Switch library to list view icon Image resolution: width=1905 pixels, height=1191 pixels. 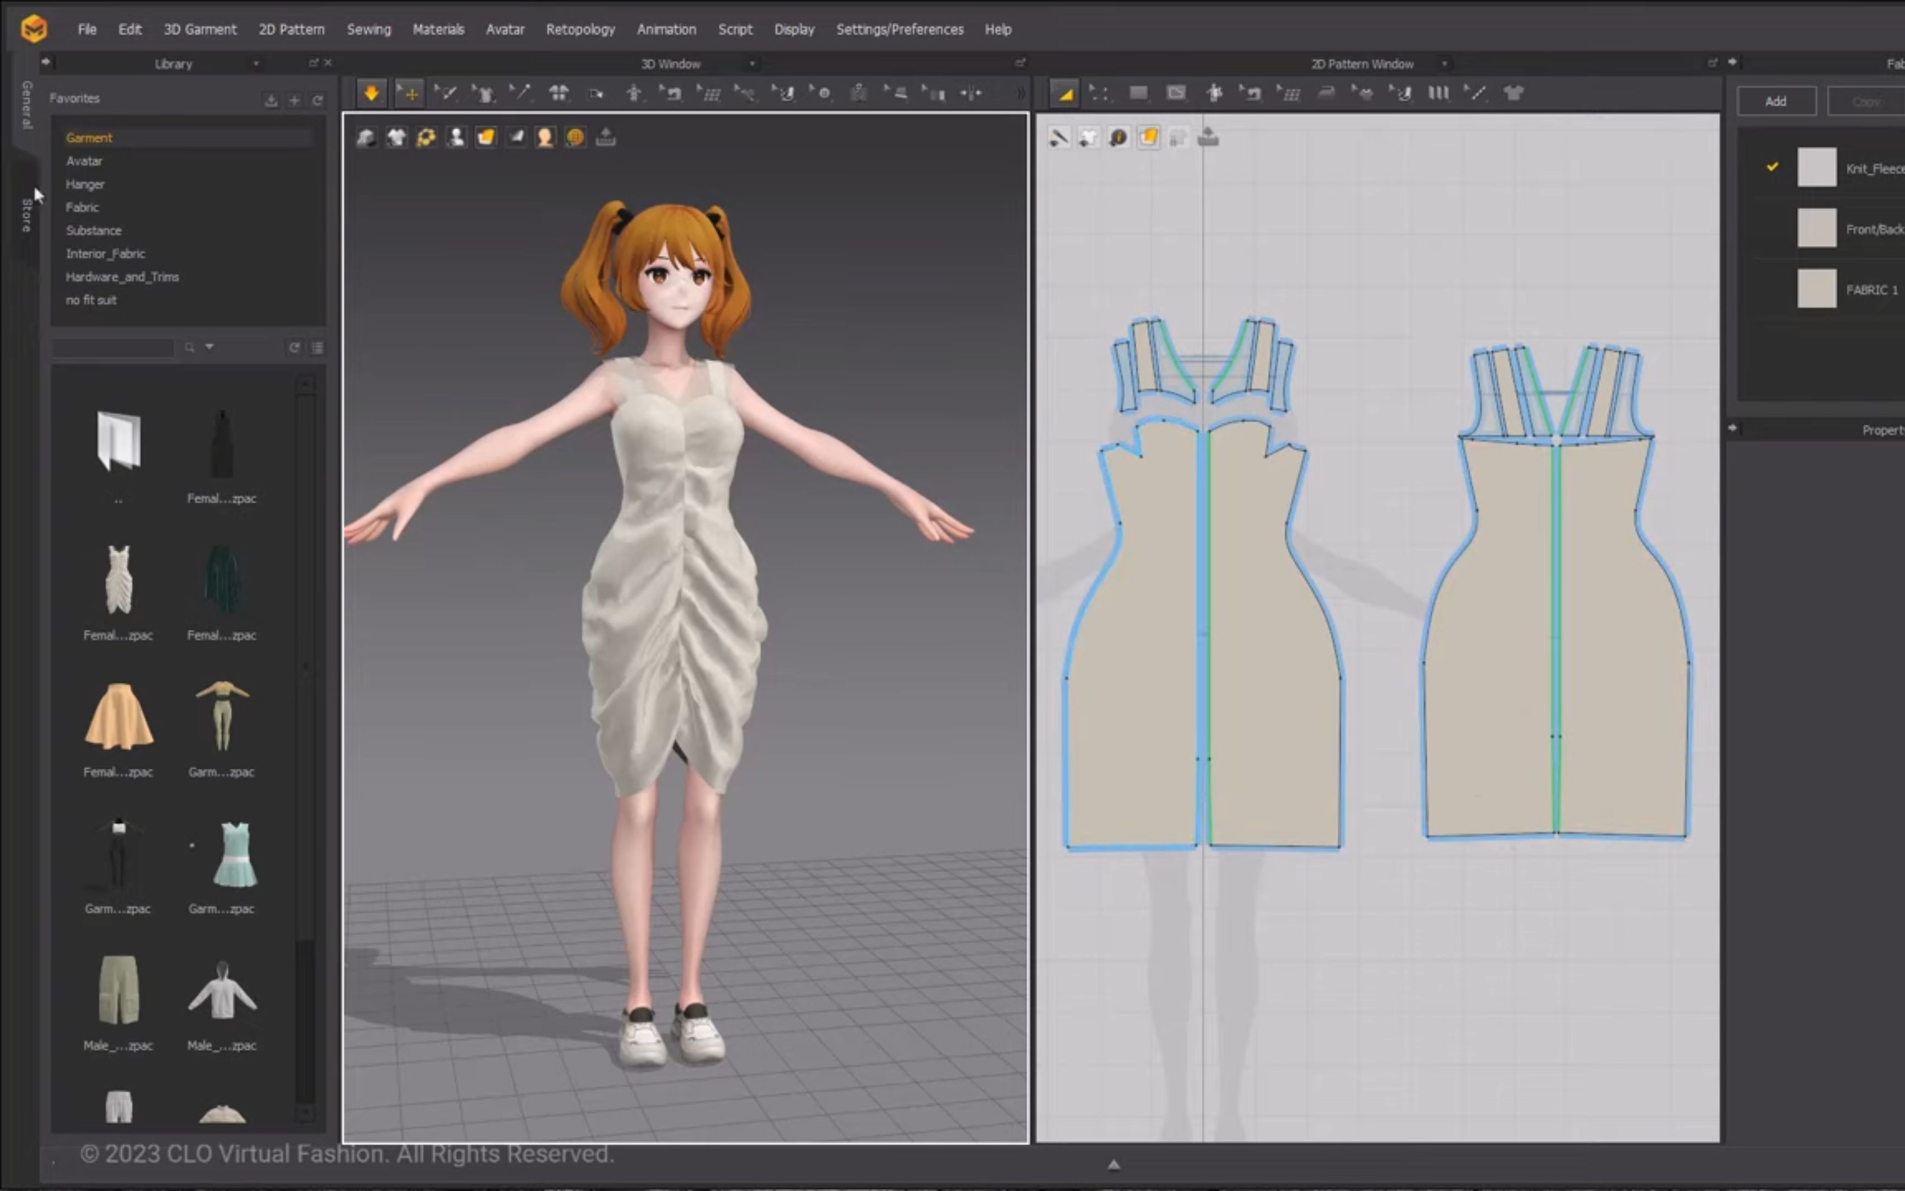click(317, 347)
